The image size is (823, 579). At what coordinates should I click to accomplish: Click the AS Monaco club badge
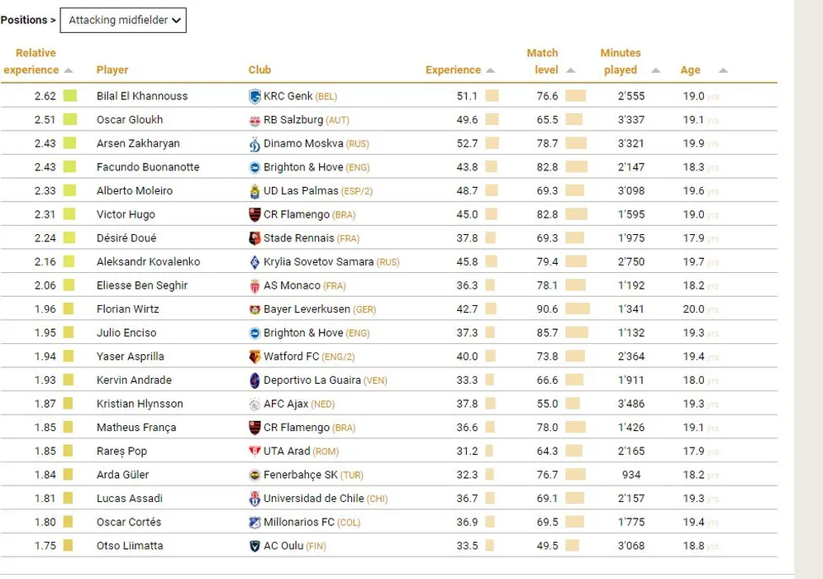click(x=255, y=286)
